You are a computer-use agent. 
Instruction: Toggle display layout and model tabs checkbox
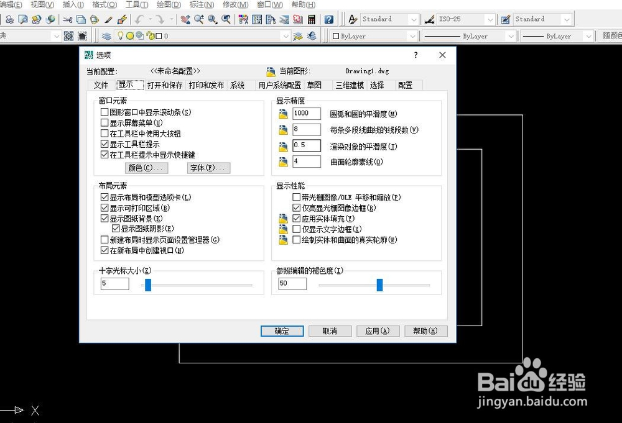[x=104, y=198]
